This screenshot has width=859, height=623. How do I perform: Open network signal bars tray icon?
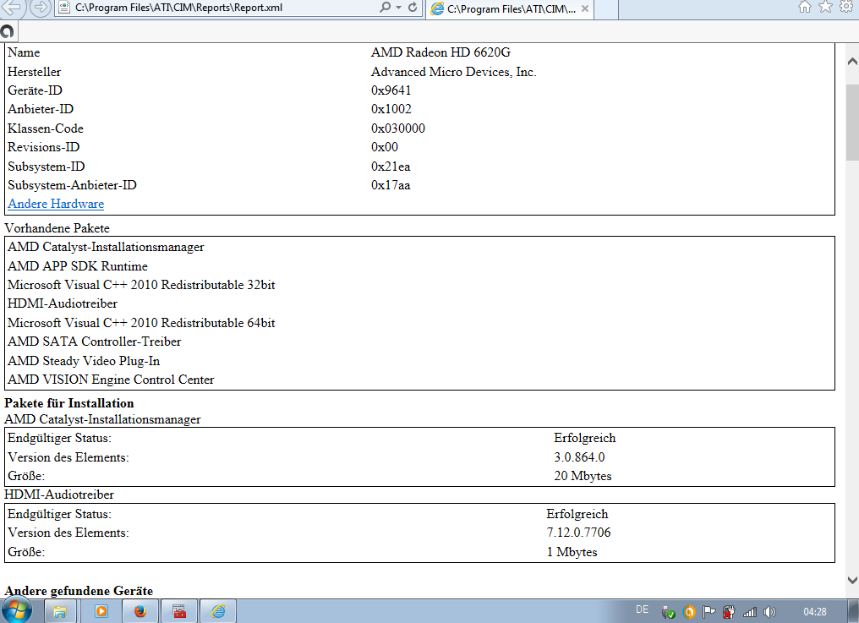[749, 612]
